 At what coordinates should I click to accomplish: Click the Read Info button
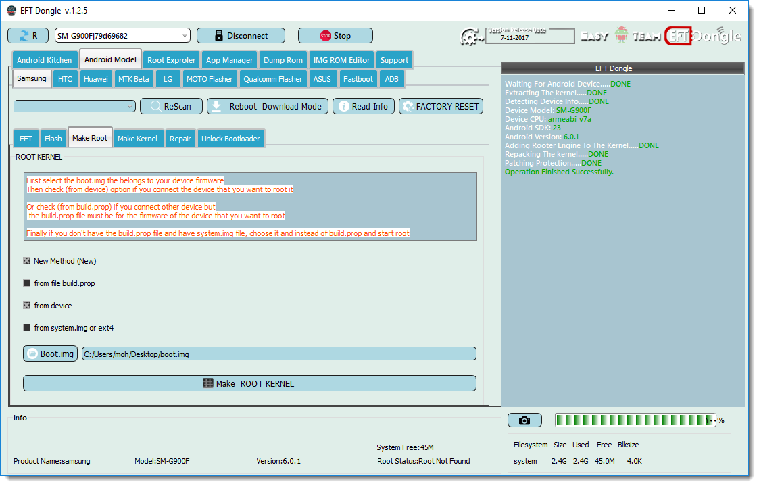(364, 107)
